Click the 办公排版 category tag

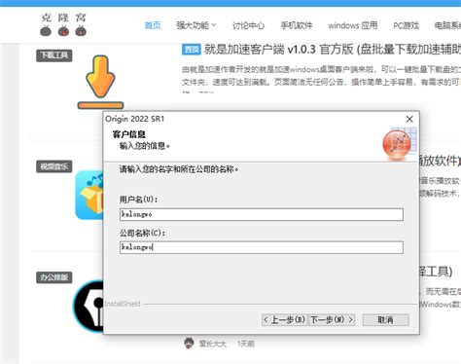click(x=54, y=277)
